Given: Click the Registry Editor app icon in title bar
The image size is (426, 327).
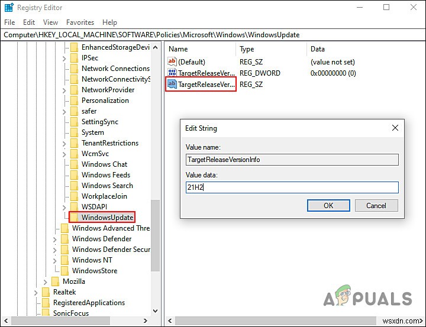Looking at the screenshot, I should click(9, 7).
